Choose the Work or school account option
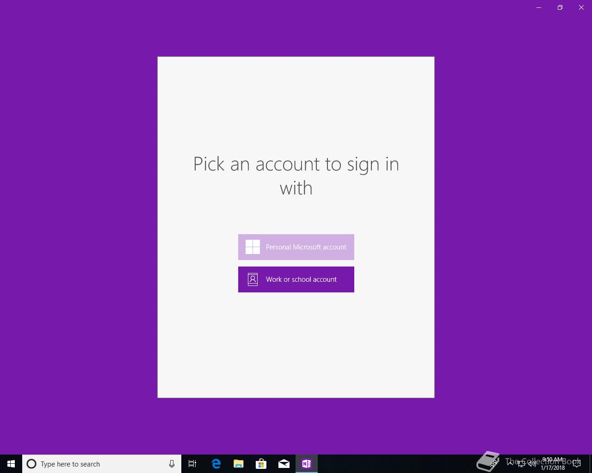 (296, 279)
